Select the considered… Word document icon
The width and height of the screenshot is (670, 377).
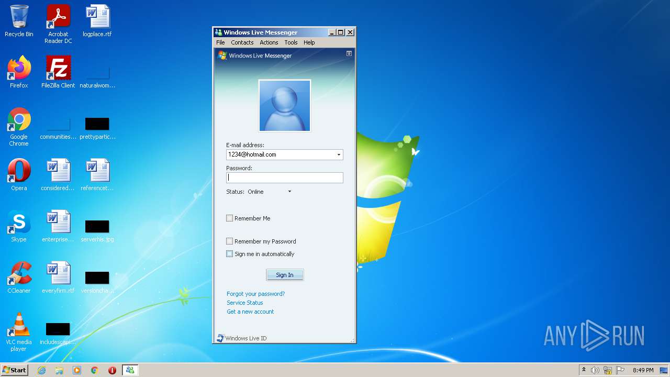58,175
